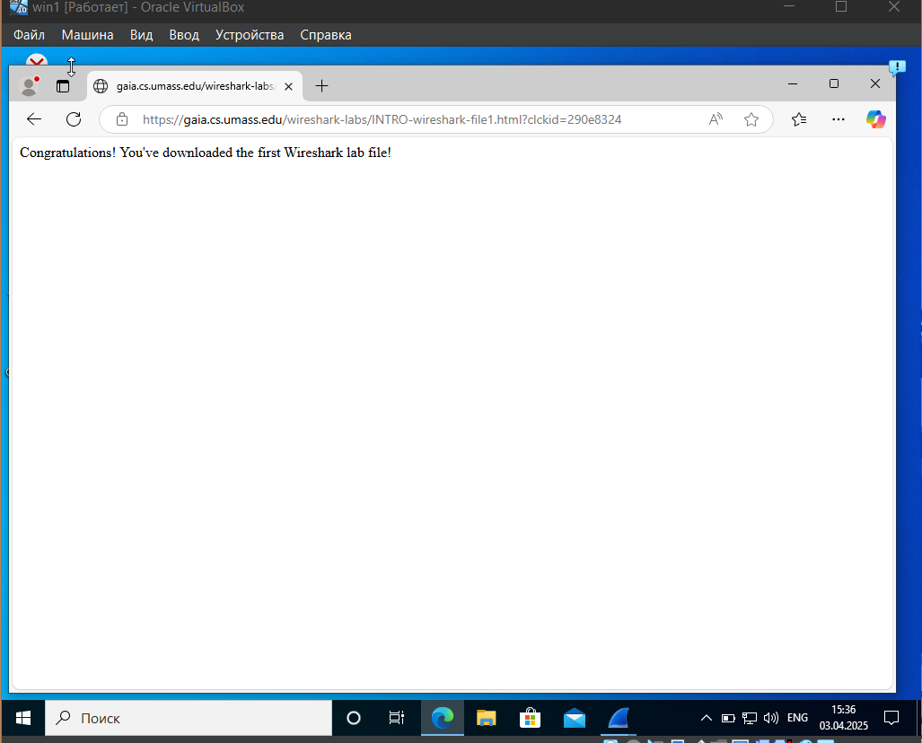The height and width of the screenshot is (743, 922).
Task: Go back to the previous page
Action: click(x=34, y=119)
